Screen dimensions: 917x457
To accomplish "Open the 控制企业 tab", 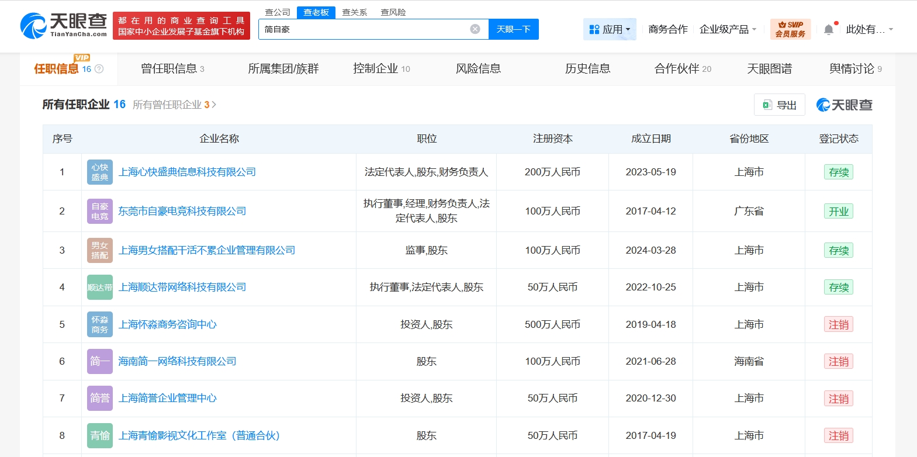I will click(381, 69).
